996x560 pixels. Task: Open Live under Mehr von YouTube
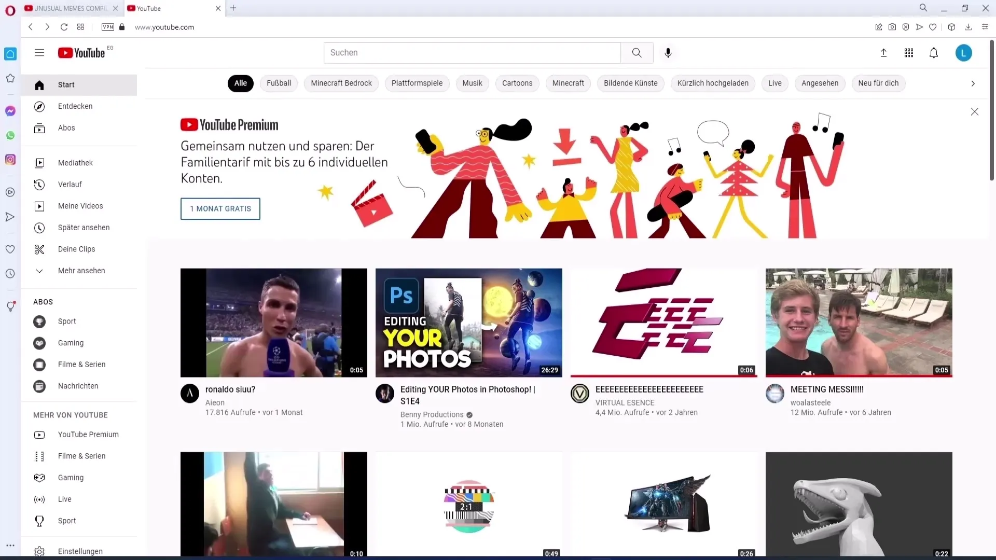[79, 499]
